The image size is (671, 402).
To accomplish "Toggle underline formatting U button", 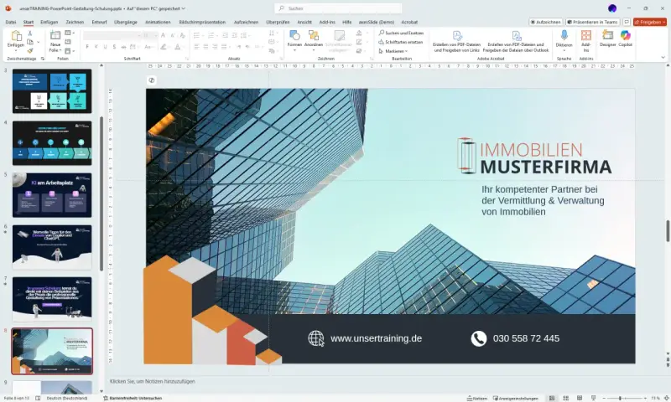I will click(x=106, y=47).
